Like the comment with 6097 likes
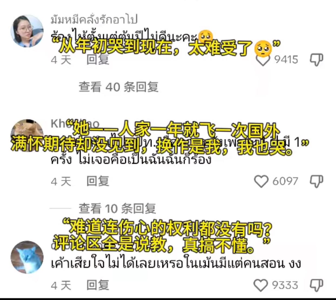This screenshot has height=300, width=336. [x=261, y=181]
